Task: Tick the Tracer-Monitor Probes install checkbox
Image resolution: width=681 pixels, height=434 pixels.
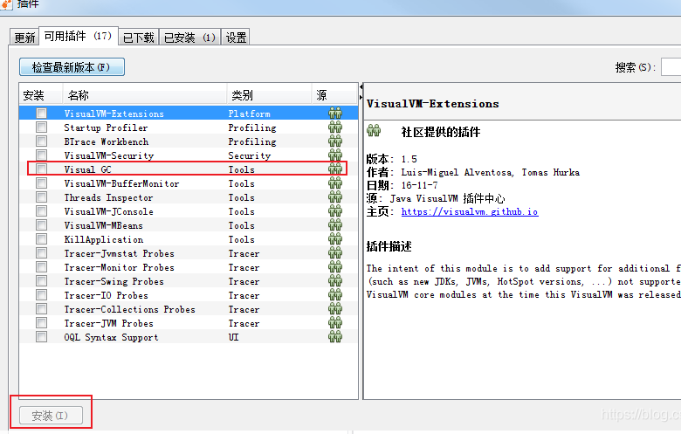Action: click(41, 267)
